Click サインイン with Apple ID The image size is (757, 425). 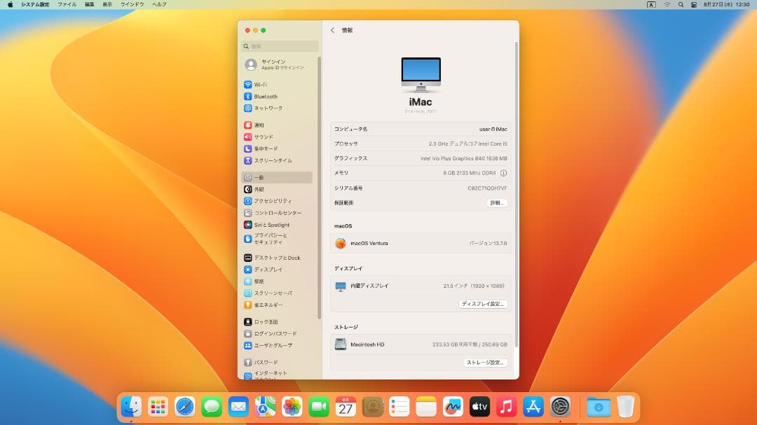(x=273, y=64)
